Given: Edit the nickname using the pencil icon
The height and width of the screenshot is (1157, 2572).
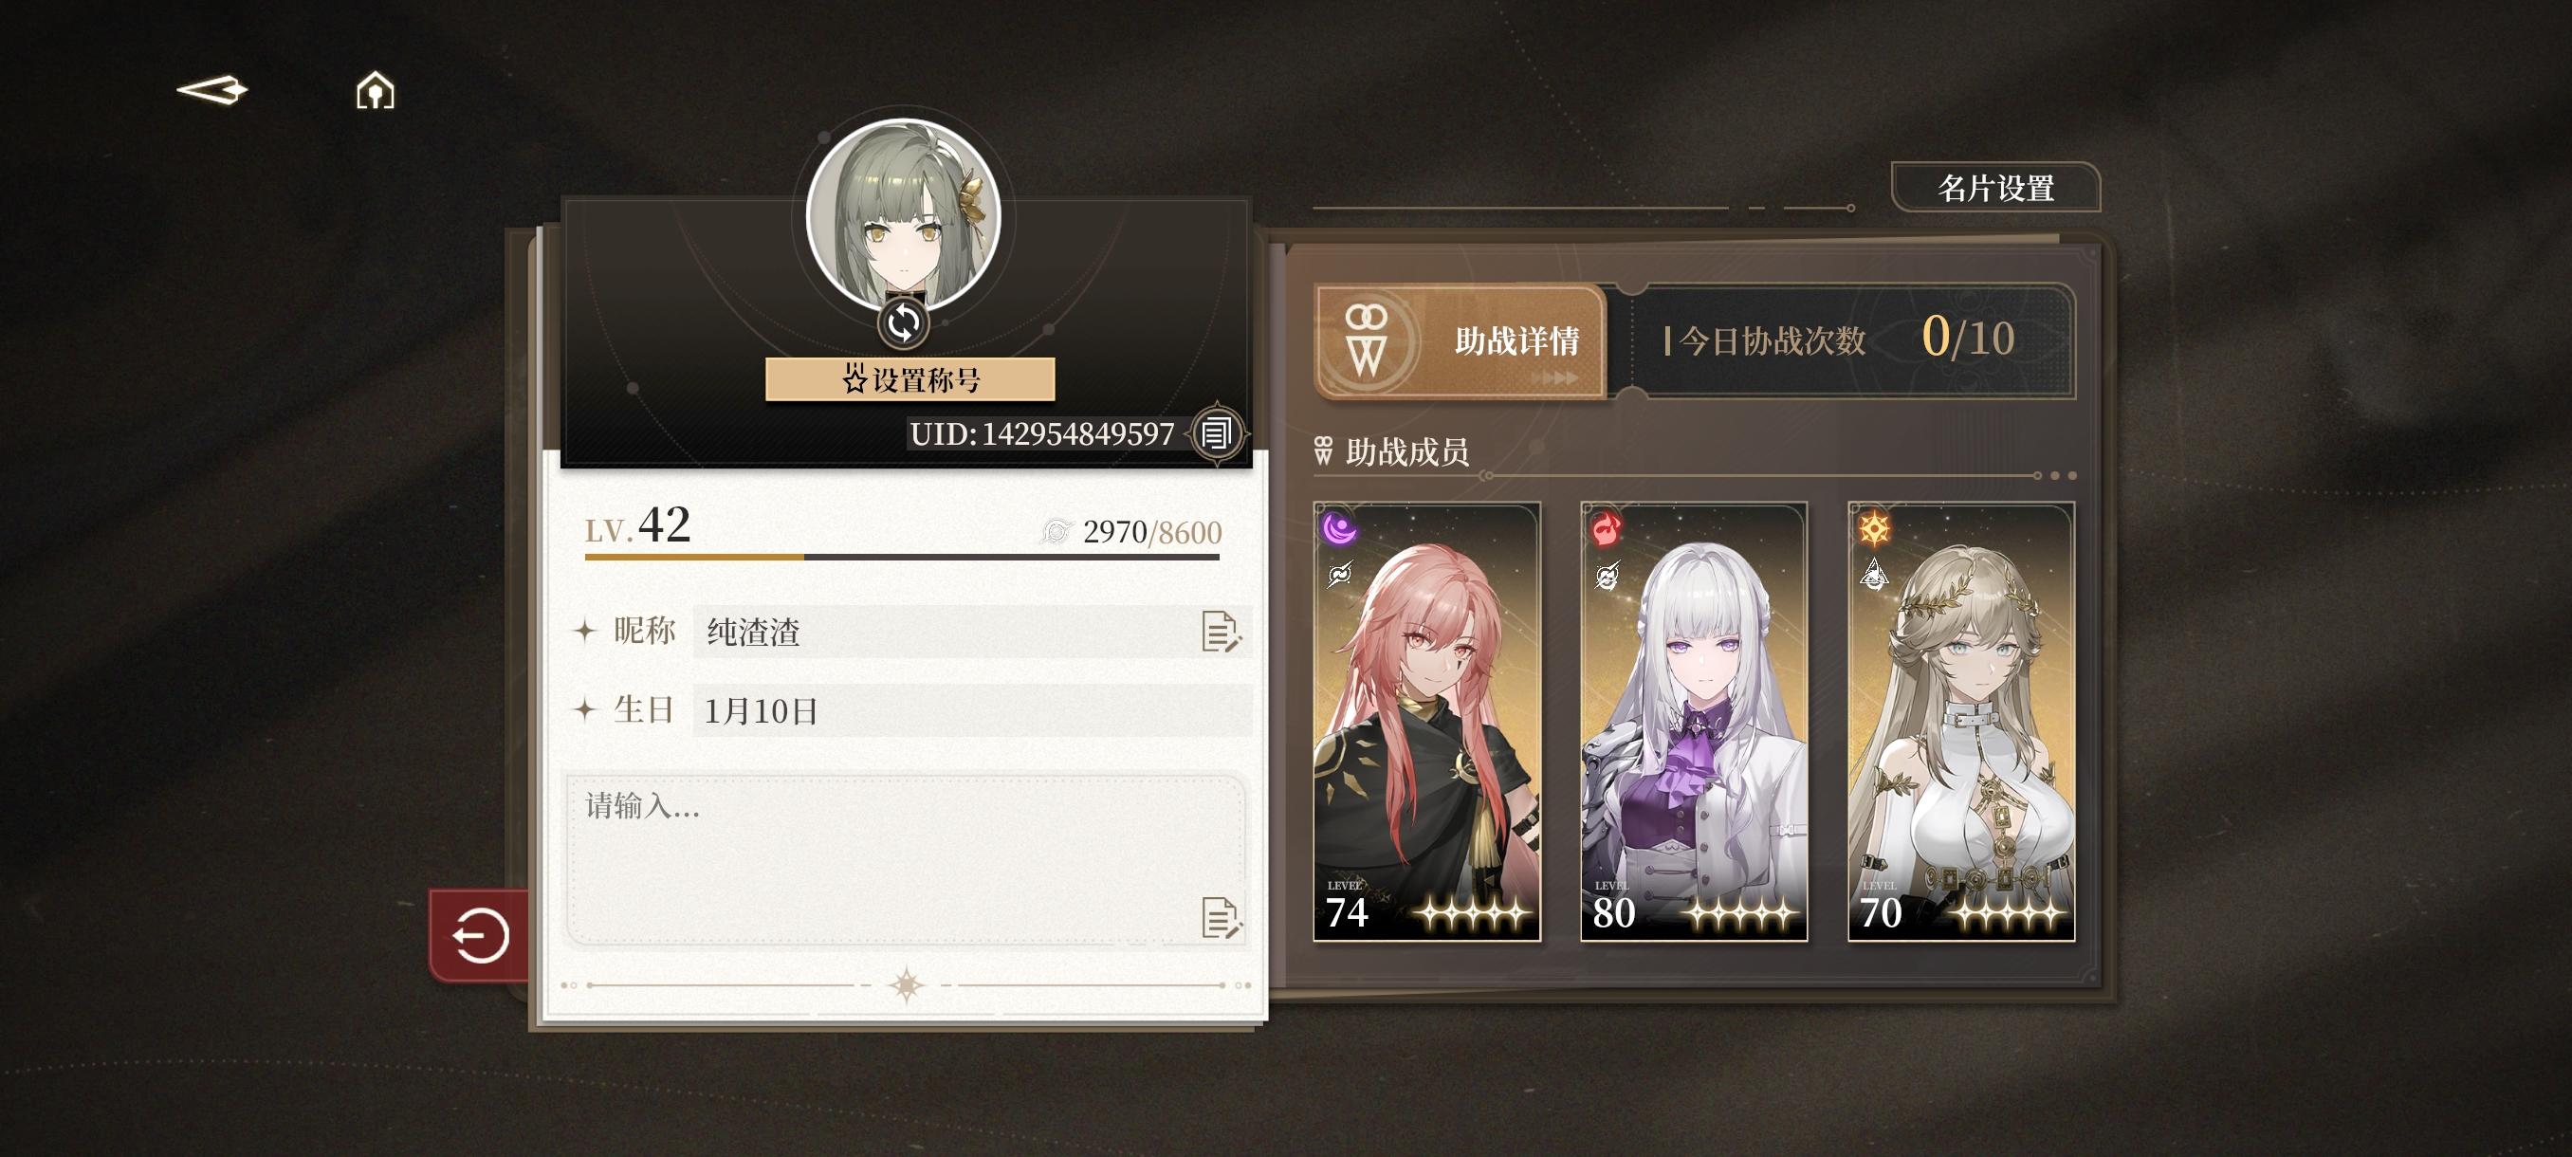Looking at the screenshot, I should (1222, 632).
